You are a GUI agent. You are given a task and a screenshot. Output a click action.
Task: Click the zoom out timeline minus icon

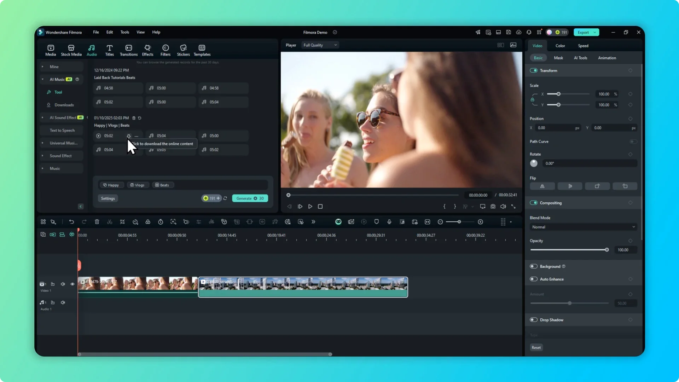(440, 222)
